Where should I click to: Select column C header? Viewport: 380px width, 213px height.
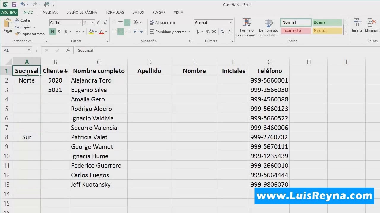coord(99,62)
